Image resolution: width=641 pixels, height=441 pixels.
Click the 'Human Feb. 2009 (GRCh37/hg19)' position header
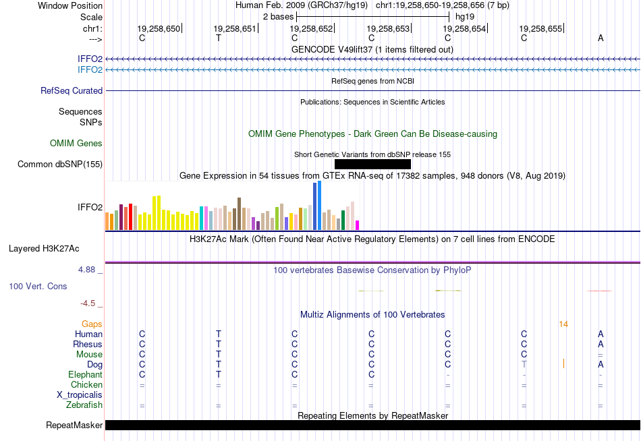click(302, 5)
